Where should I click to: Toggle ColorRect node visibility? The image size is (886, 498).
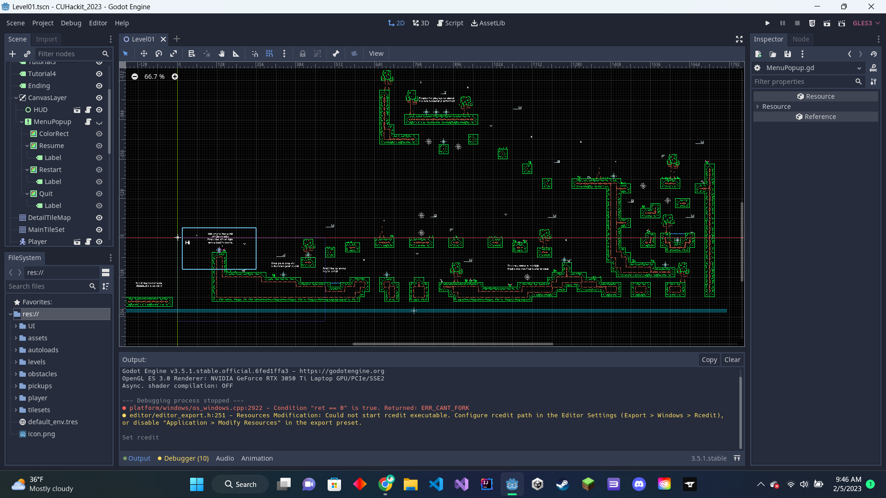coord(99,134)
